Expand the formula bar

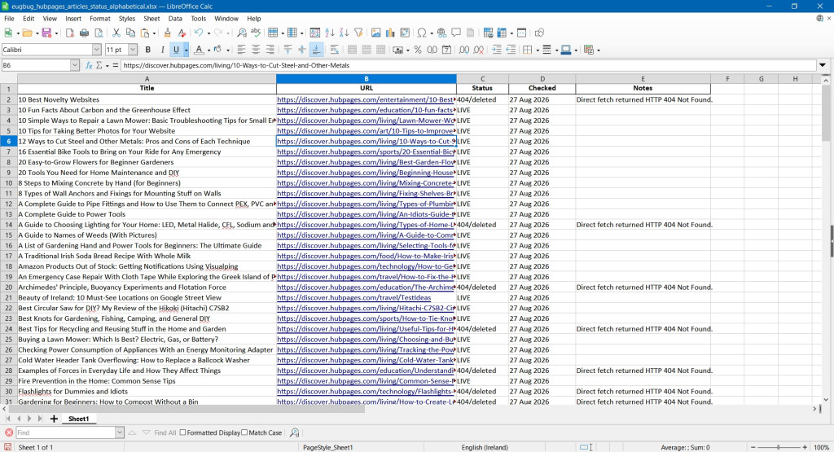pyautogui.click(x=823, y=65)
